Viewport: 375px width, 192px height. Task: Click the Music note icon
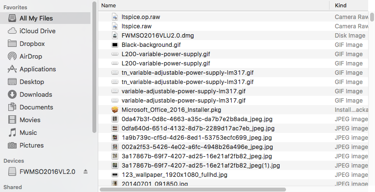click(12, 132)
